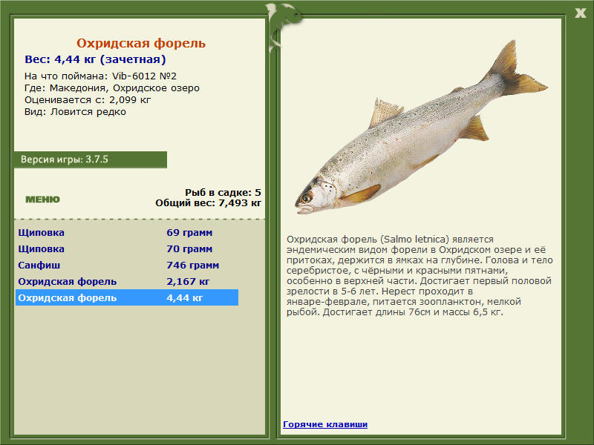The width and height of the screenshot is (594, 445).
Task: Select the Щиповка 70 грамм row
Action: pos(126,248)
